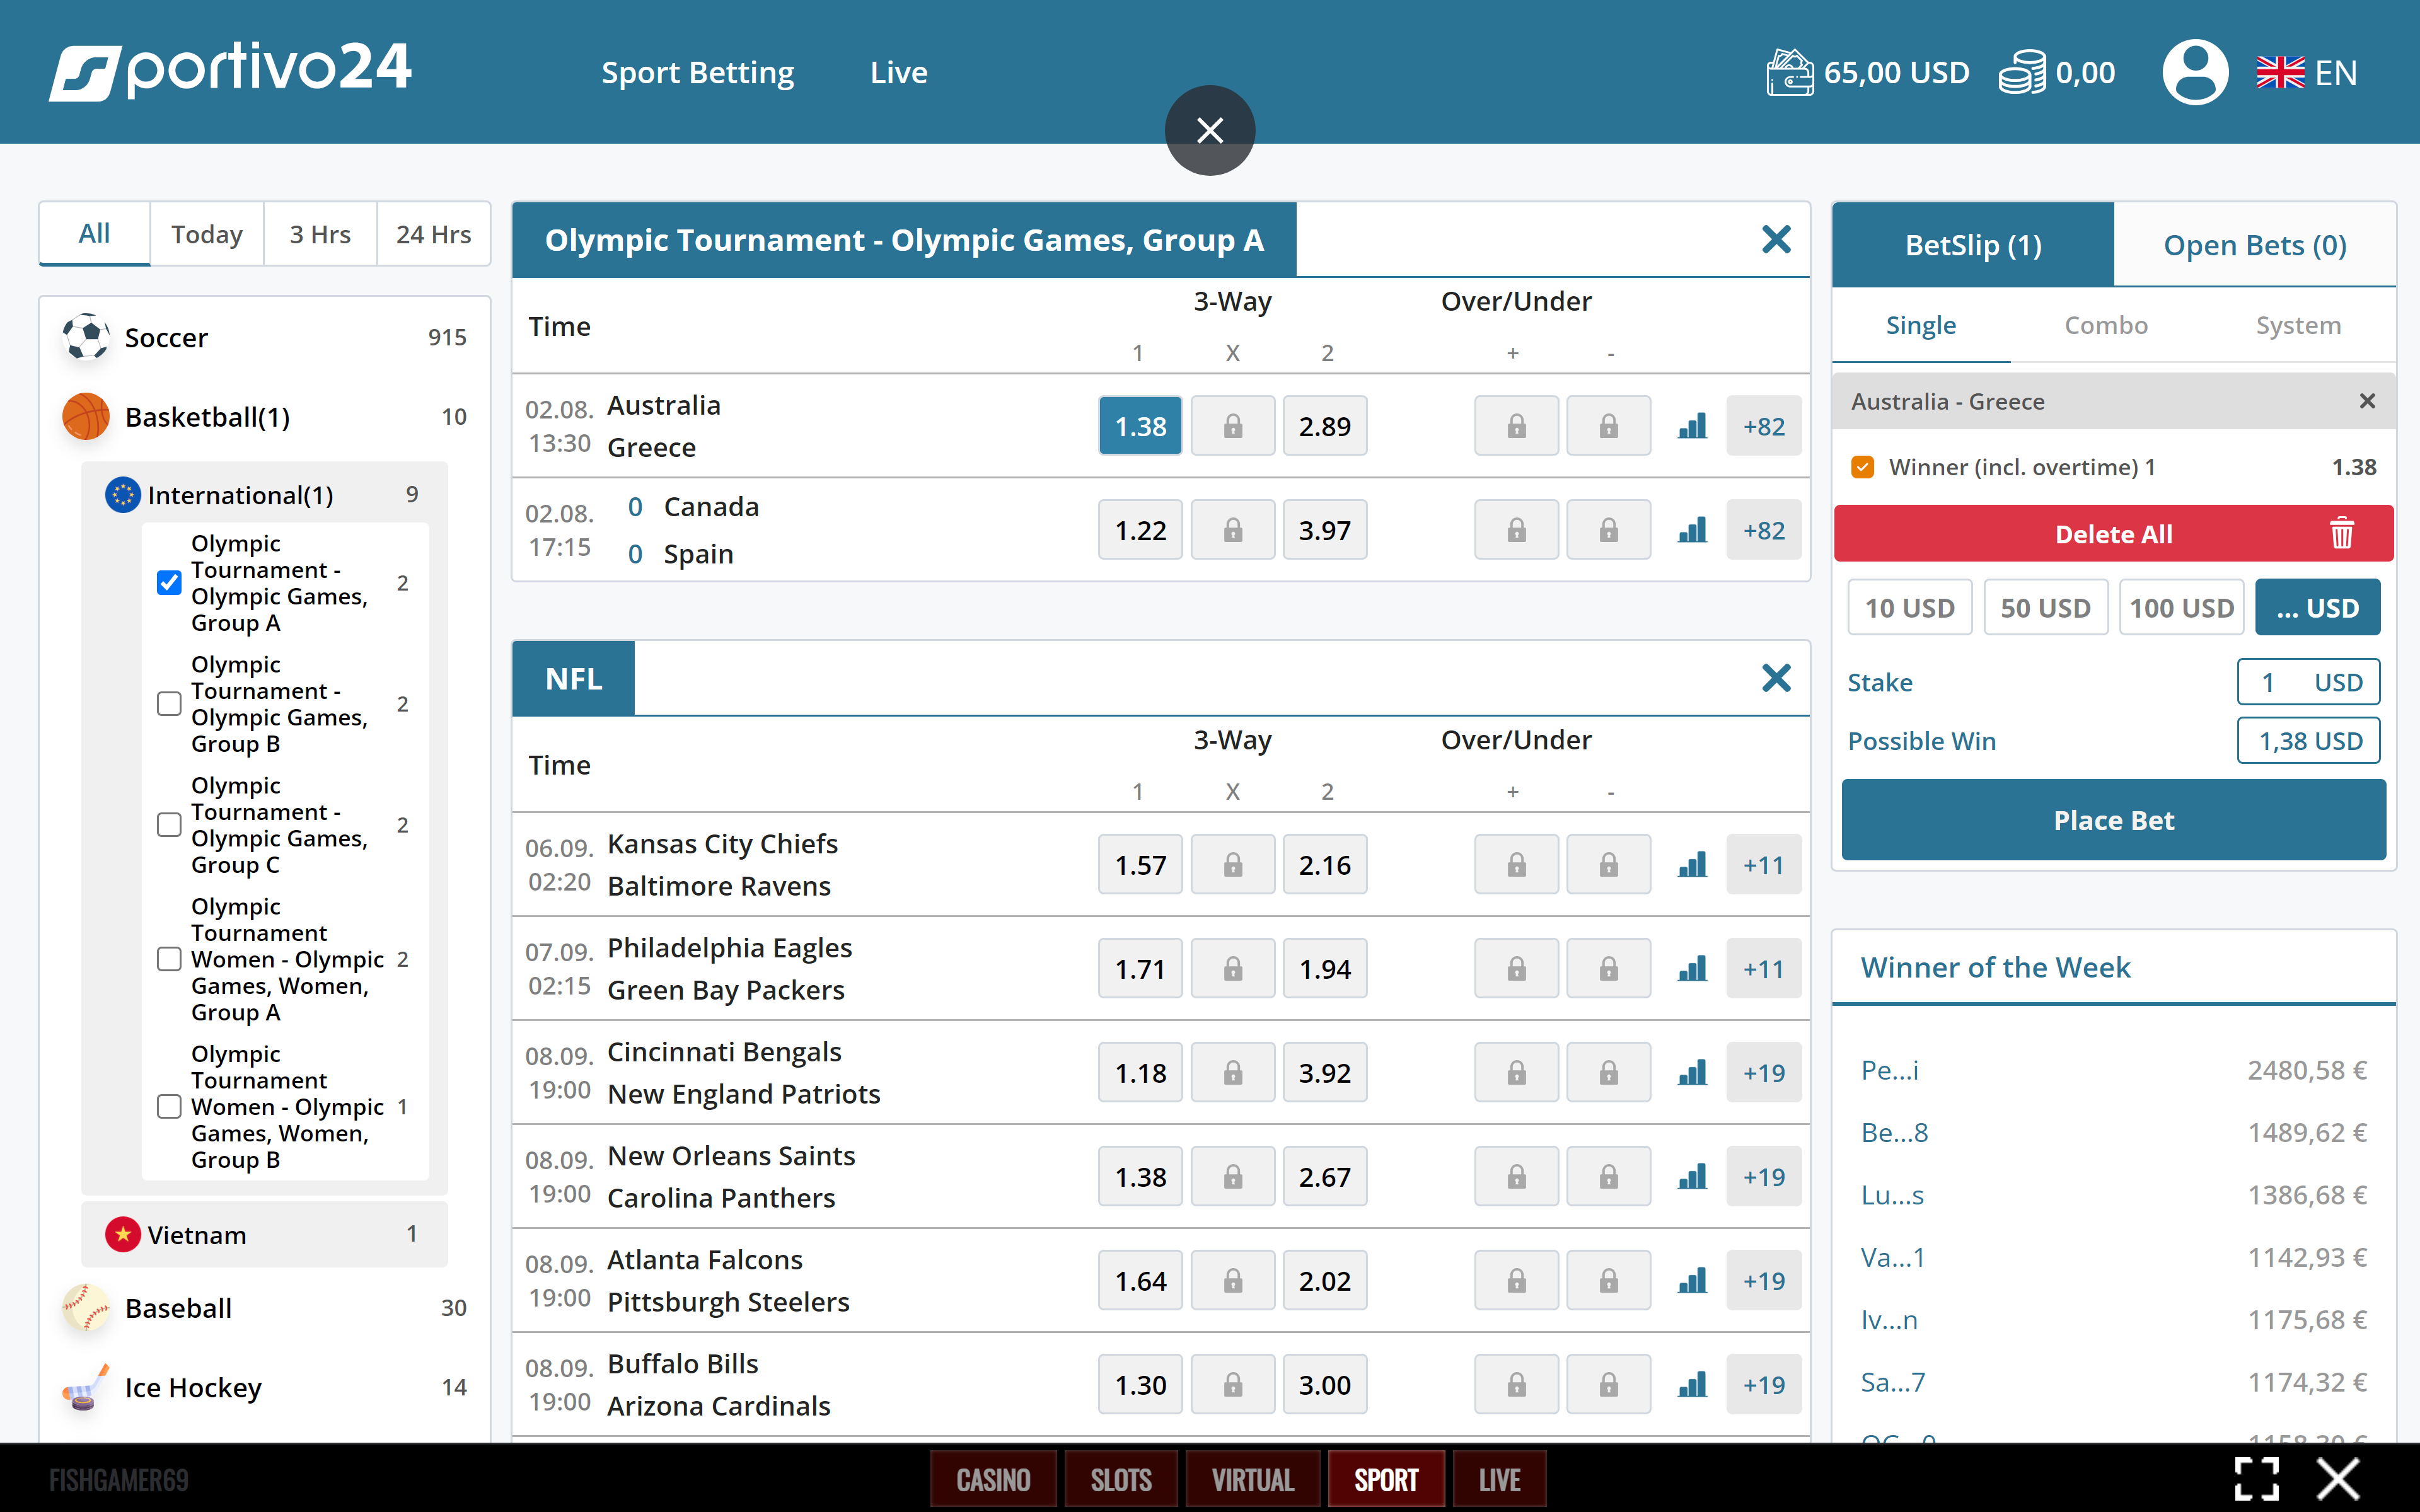Viewport: 2420px width, 1512px height.
Task: Click the wallet balance icon
Action: point(1789,72)
